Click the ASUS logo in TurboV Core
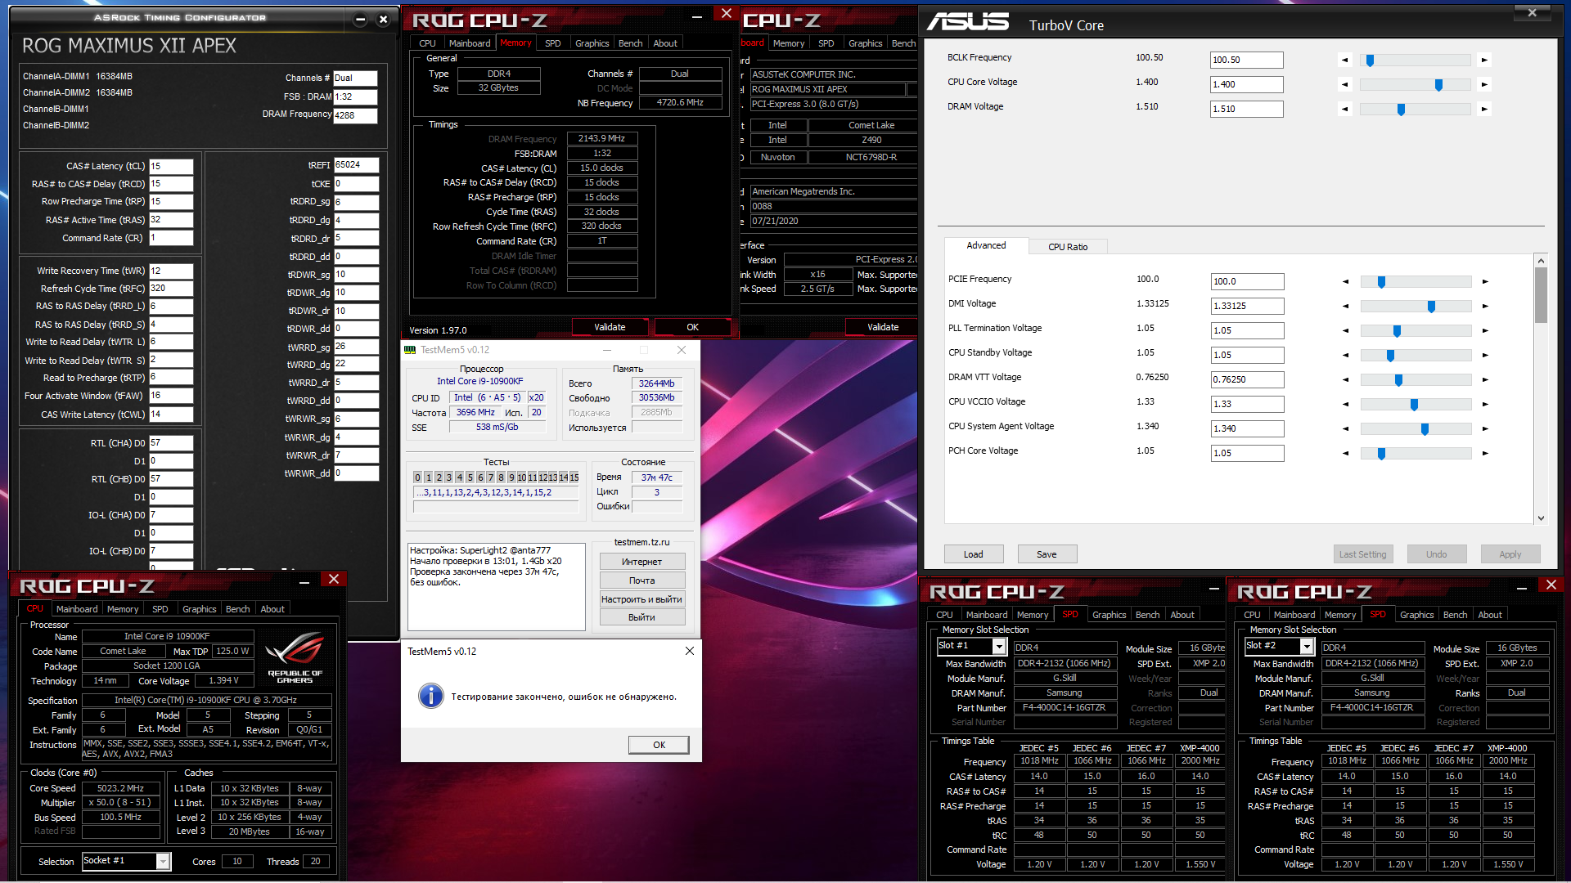Screen dimensions: 1571x883 (968, 22)
